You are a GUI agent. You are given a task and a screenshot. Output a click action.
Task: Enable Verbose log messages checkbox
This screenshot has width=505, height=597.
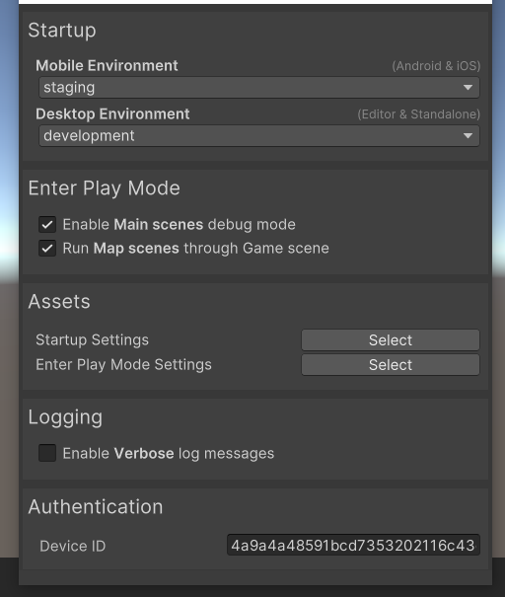point(47,453)
